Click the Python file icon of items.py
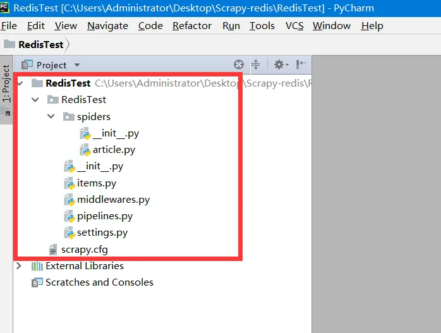Screen dimensions: 441x333 [x=69, y=183]
